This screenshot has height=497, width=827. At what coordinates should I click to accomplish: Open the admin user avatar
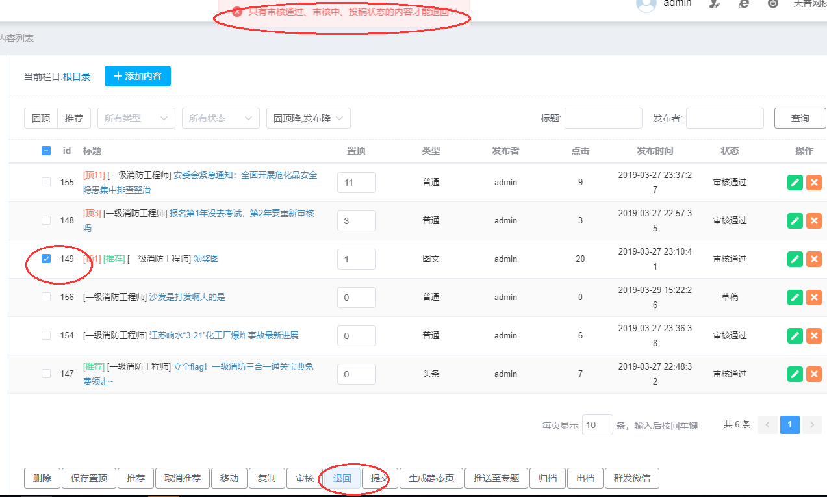[646, 4]
